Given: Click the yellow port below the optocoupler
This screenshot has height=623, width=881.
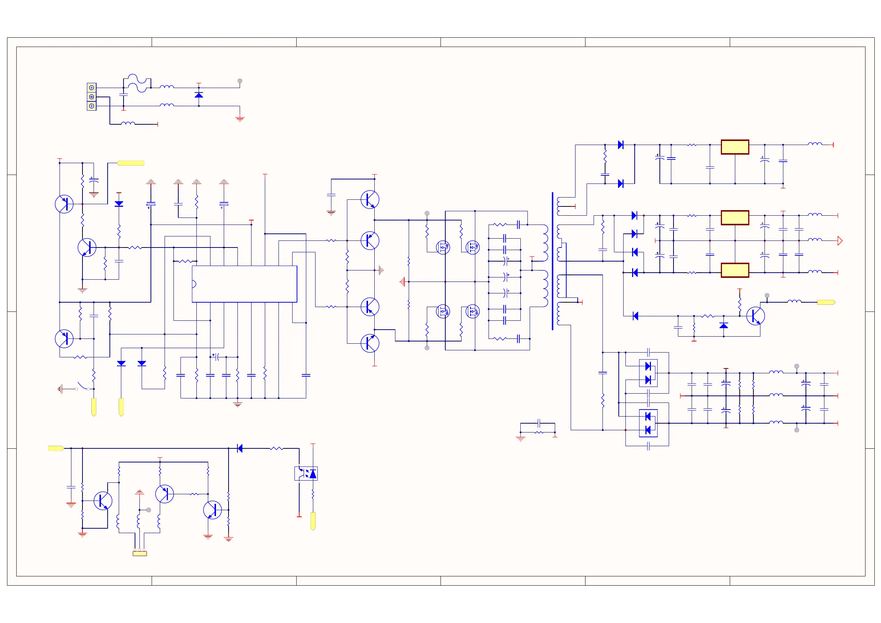Looking at the screenshot, I should tap(313, 521).
